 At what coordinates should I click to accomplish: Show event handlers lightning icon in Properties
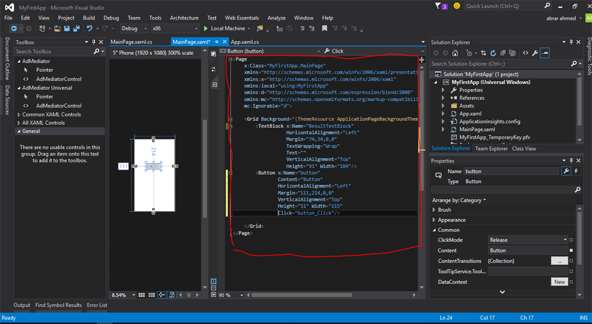pos(575,171)
